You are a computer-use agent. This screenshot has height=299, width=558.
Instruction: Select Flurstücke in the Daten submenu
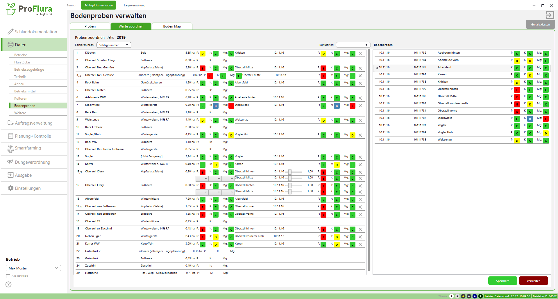[x=22, y=62]
